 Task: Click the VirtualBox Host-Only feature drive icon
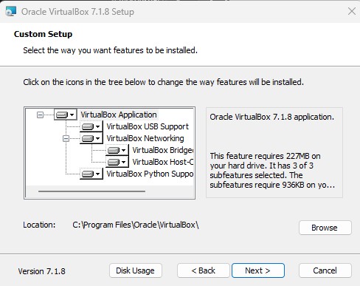pos(117,162)
